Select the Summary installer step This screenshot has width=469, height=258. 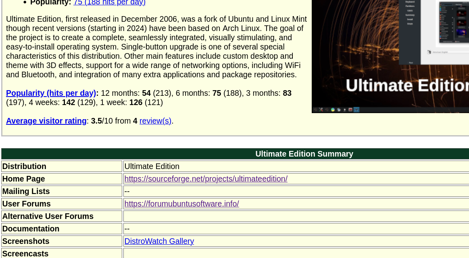(410, 15)
